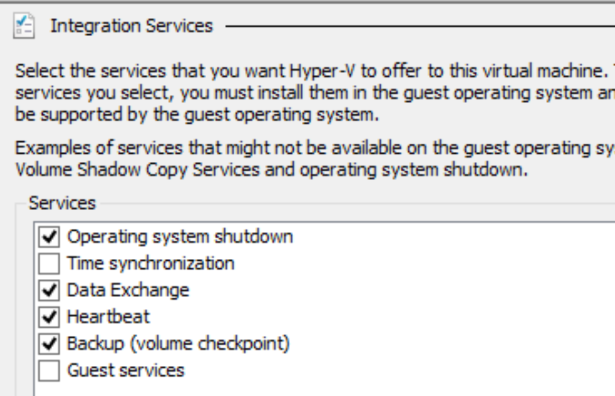Screen dimensions: 615x396
Task: Click the 'be supported by the guest' line
Action: pos(197,115)
